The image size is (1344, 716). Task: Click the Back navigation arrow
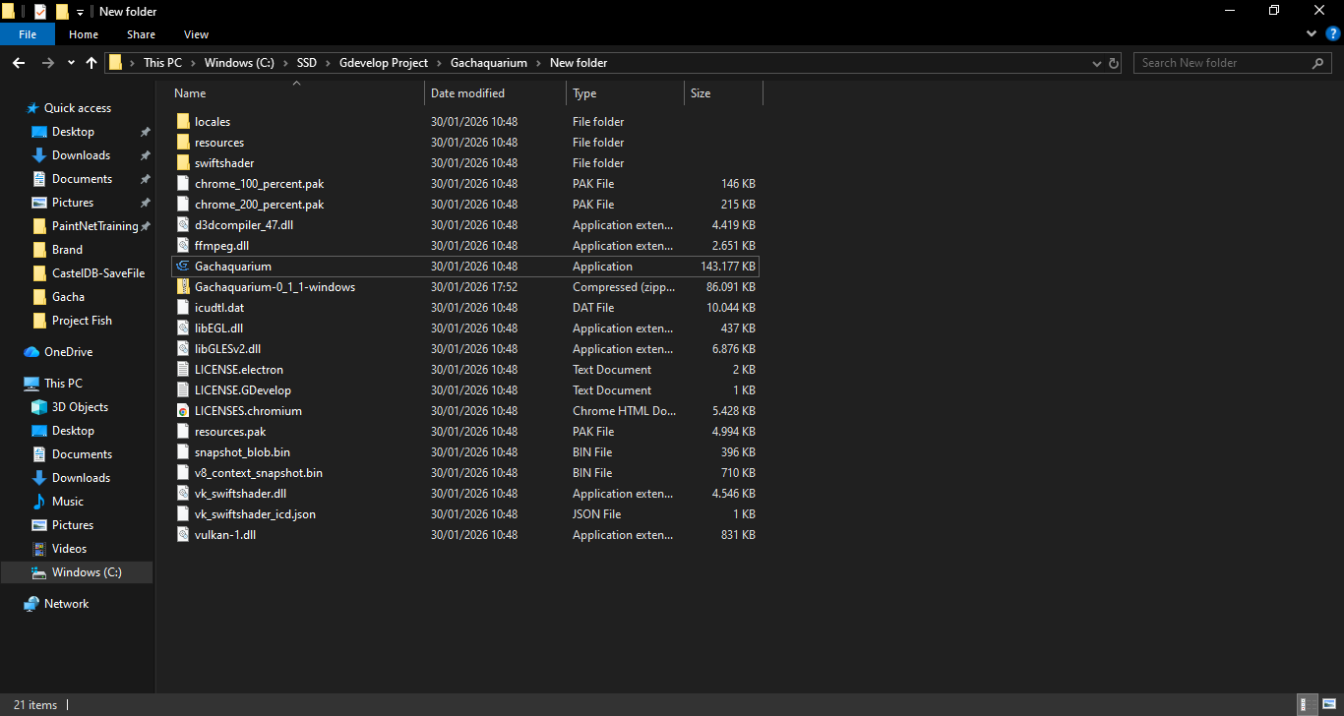click(x=19, y=63)
